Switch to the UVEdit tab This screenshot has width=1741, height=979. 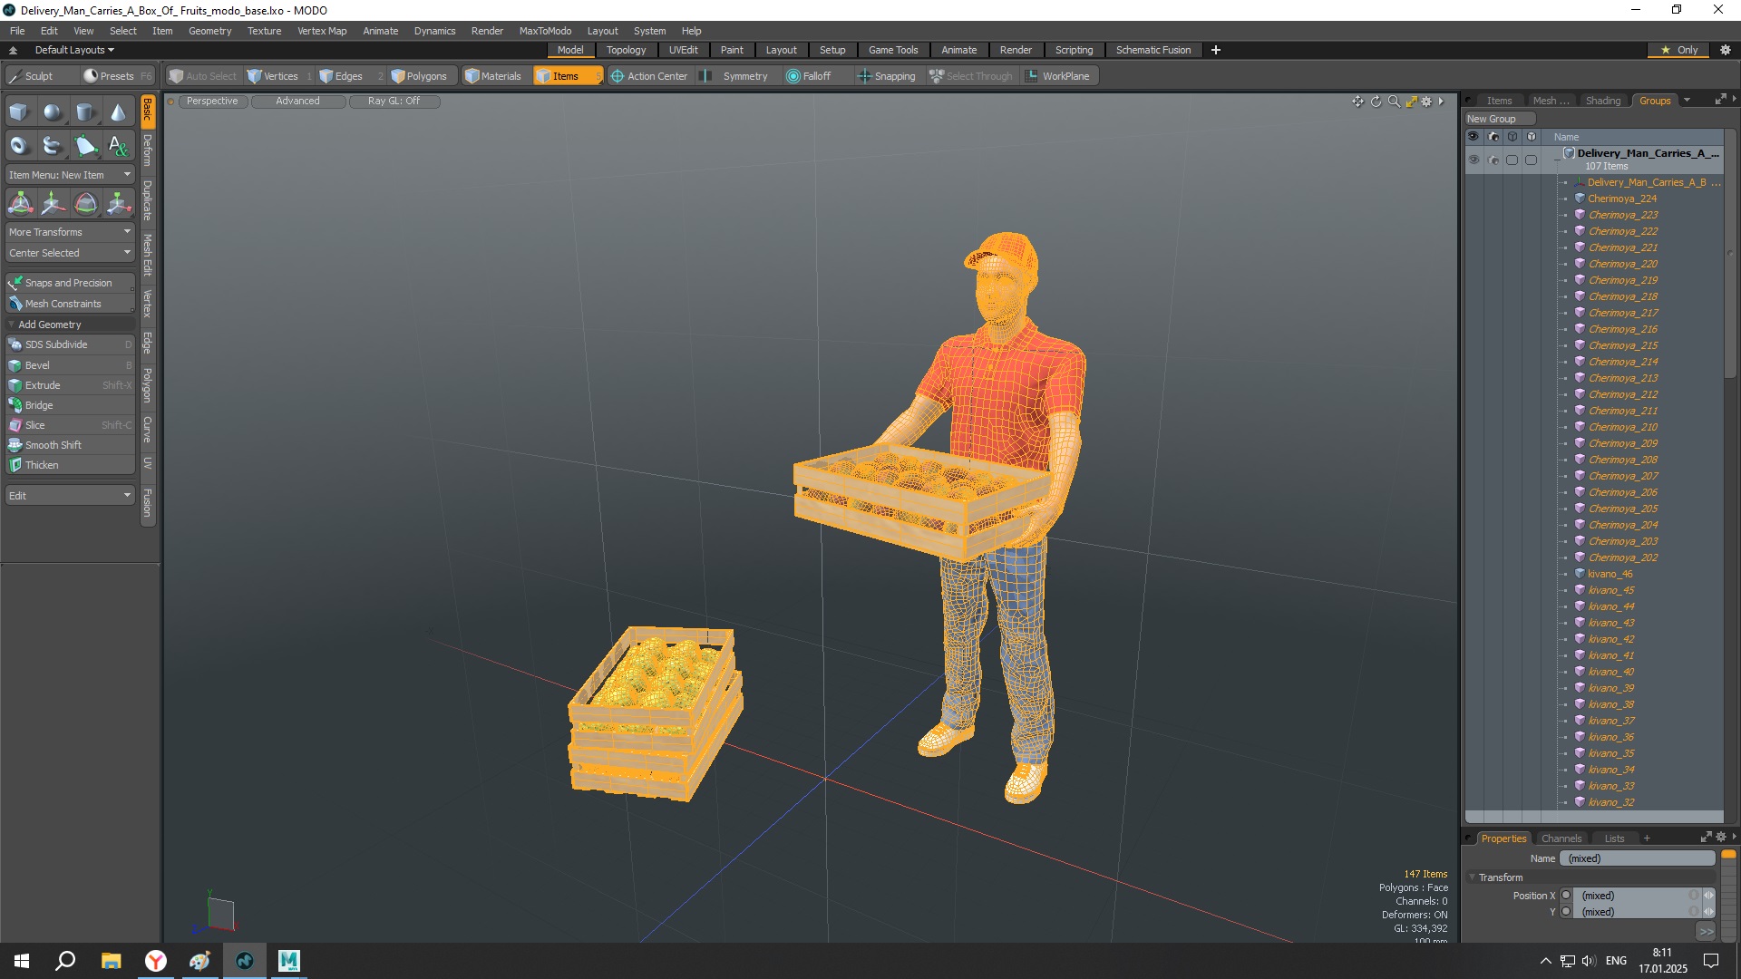(683, 49)
